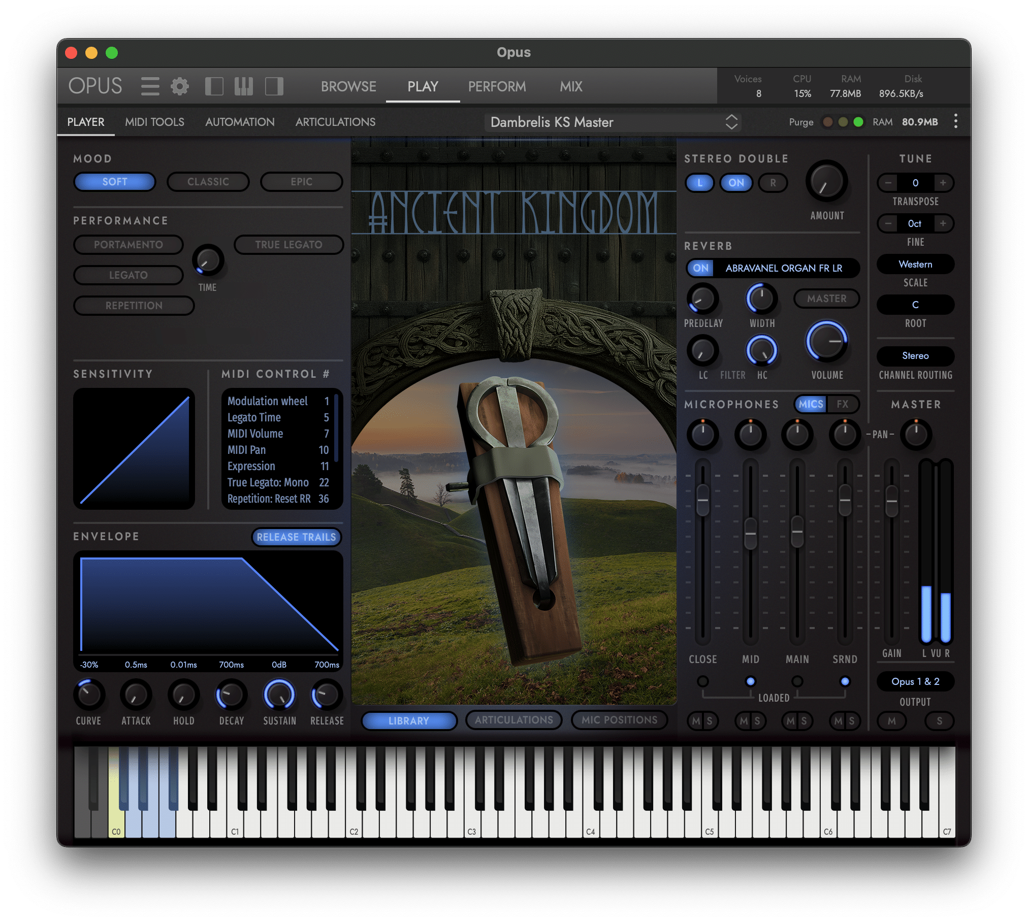1028x922 pixels.
Task: Open the ROOT note C dropdown
Action: [915, 305]
